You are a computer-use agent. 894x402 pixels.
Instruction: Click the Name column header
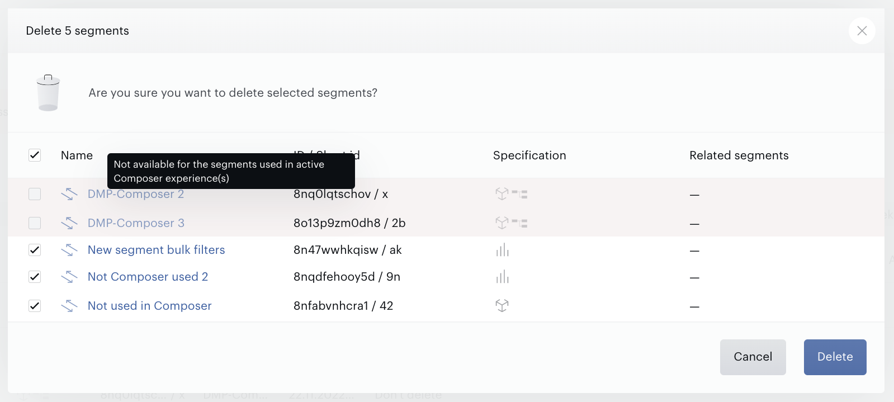tap(77, 155)
